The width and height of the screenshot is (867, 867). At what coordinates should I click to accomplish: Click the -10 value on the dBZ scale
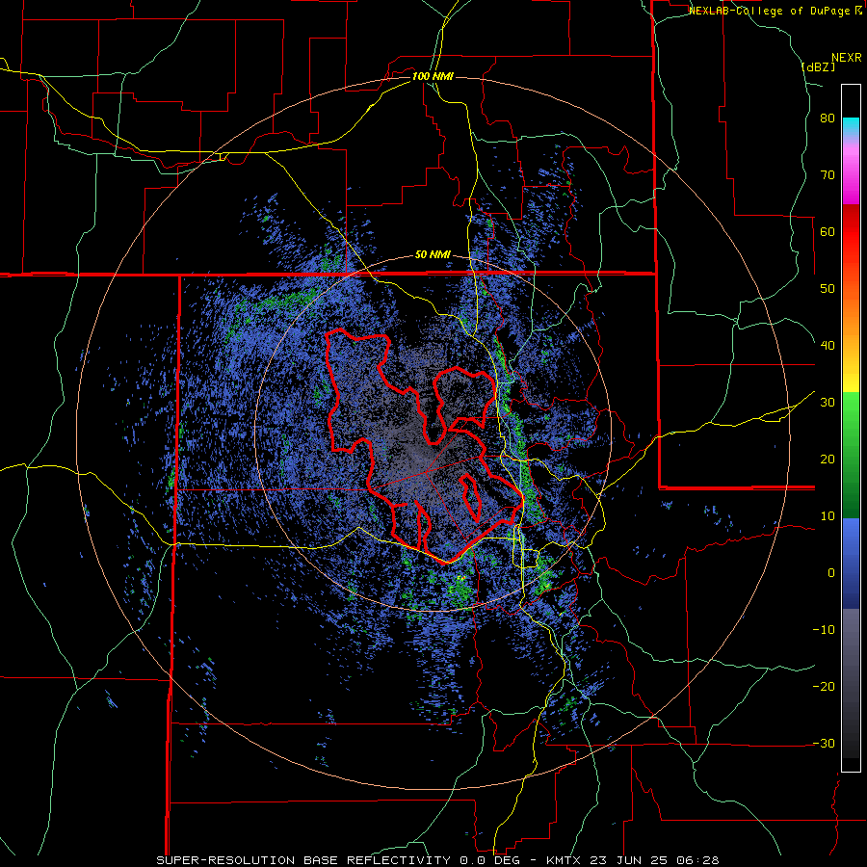pyautogui.click(x=824, y=630)
